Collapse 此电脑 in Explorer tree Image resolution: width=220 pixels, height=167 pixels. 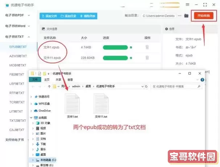click(x=31, y=118)
